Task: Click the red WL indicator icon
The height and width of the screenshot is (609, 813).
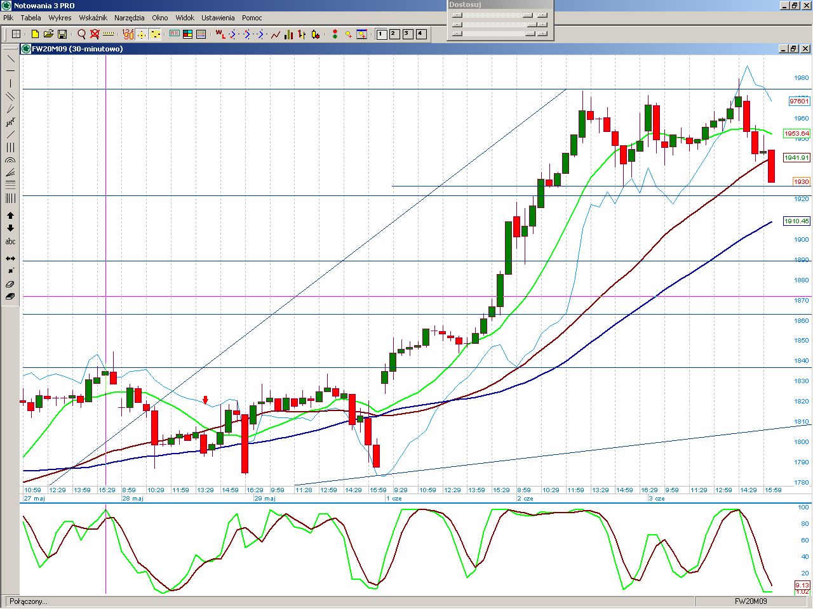Action: [x=220, y=34]
